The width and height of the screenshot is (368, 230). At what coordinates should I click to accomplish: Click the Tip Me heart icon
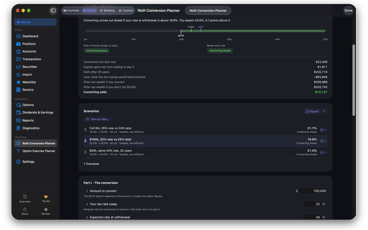point(46,197)
